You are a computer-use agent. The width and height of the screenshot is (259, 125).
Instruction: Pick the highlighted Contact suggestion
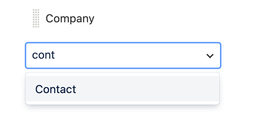pyautogui.click(x=122, y=89)
